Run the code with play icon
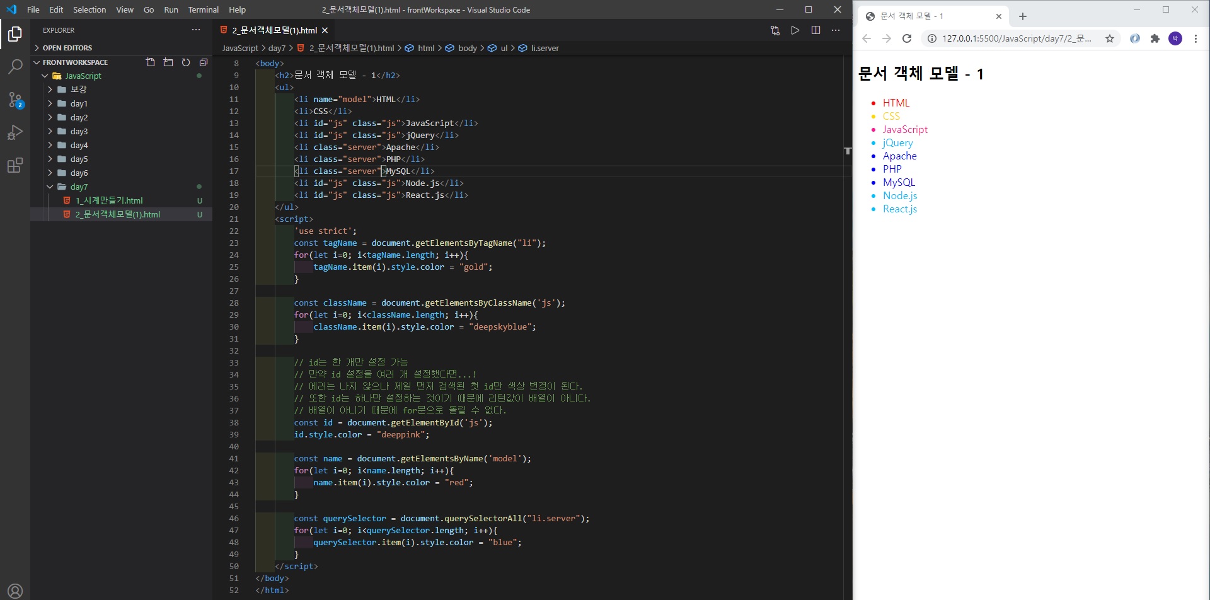The width and height of the screenshot is (1210, 600). pos(795,30)
